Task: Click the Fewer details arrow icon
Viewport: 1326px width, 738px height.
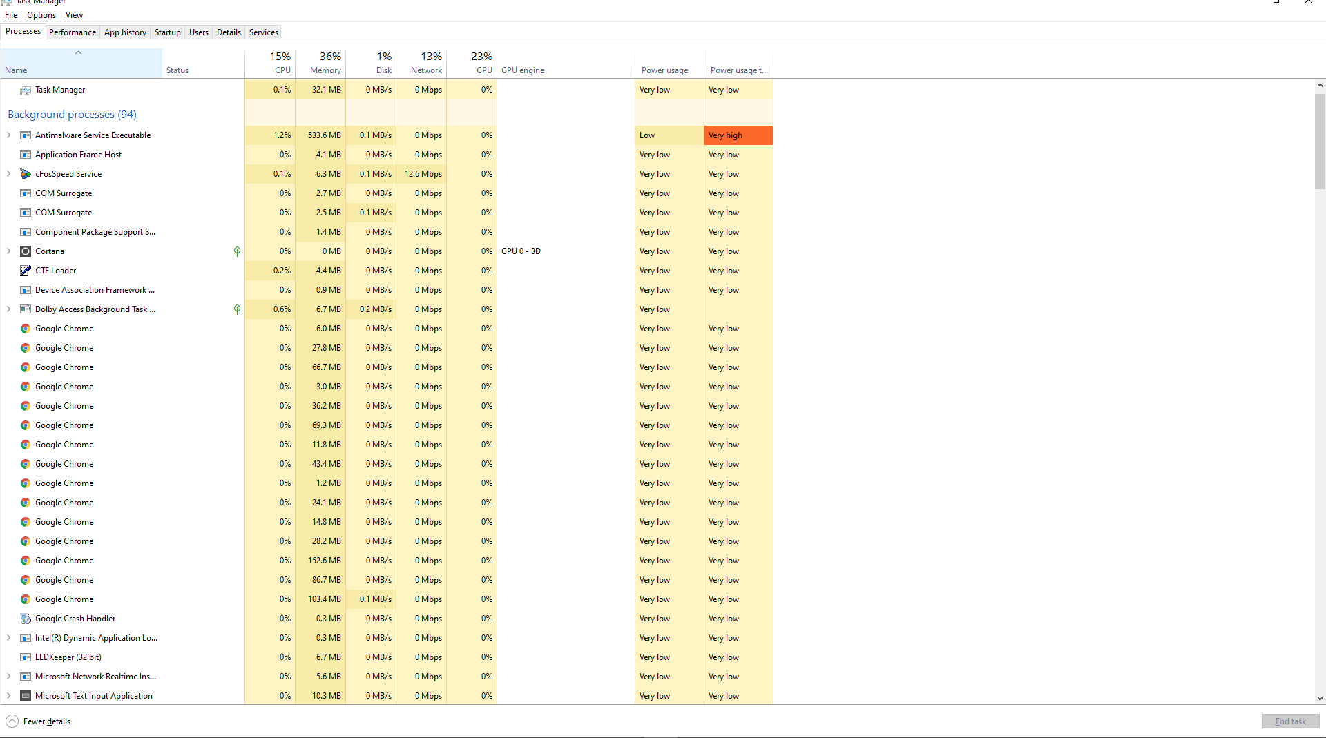Action: (12, 721)
